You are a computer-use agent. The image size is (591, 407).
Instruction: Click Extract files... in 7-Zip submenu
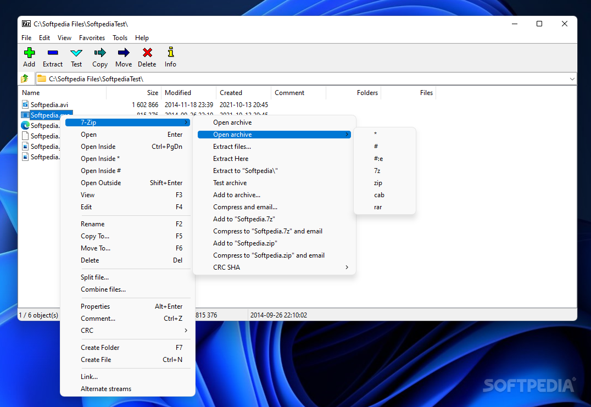click(x=274, y=147)
